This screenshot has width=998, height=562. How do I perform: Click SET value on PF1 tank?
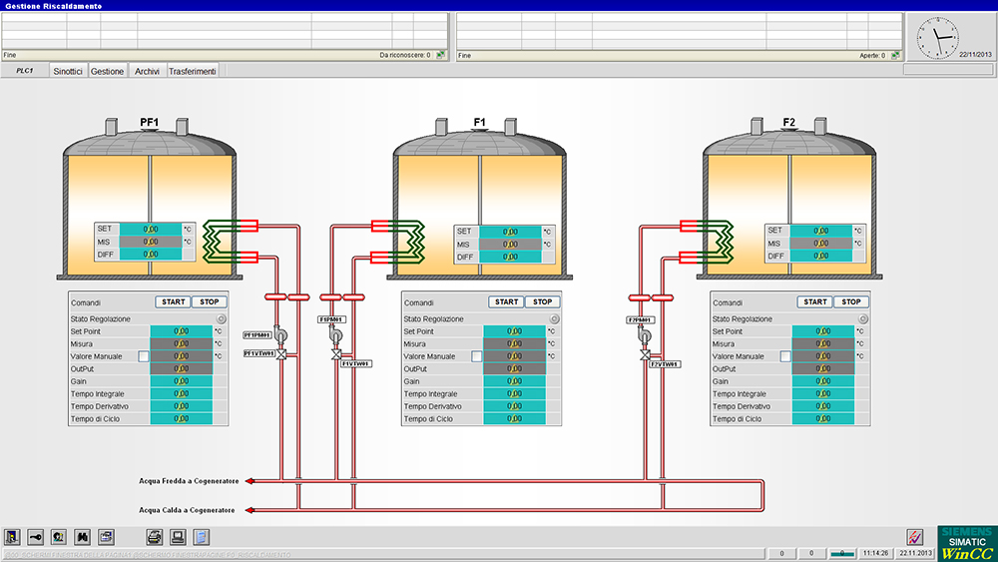151,230
